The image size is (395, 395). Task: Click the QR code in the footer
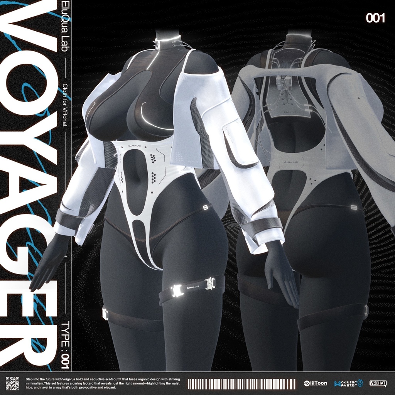click(x=12, y=383)
